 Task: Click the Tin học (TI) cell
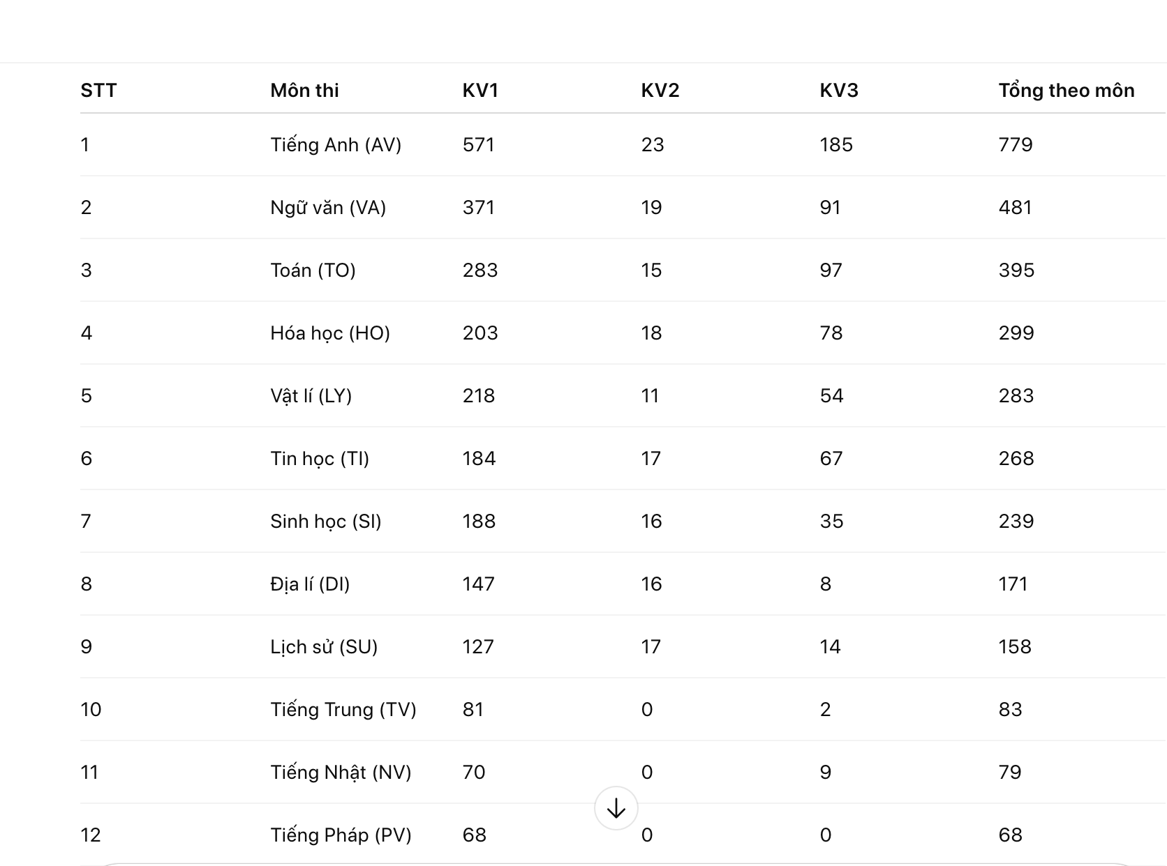click(x=320, y=459)
